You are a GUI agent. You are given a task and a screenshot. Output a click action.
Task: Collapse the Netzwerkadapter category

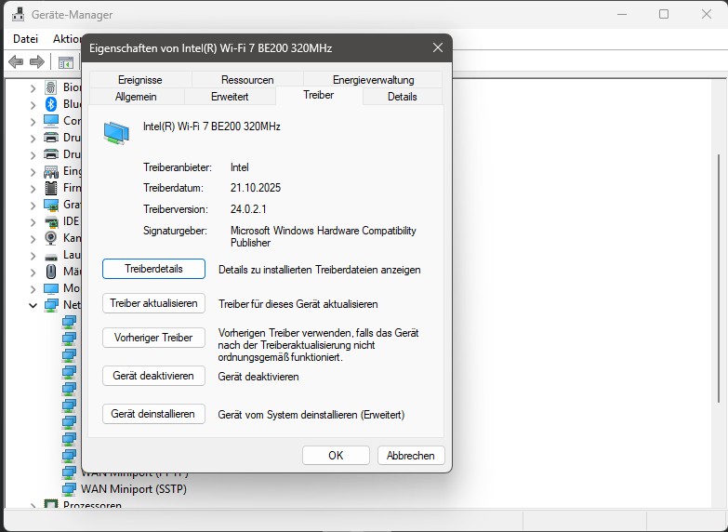[x=33, y=306]
